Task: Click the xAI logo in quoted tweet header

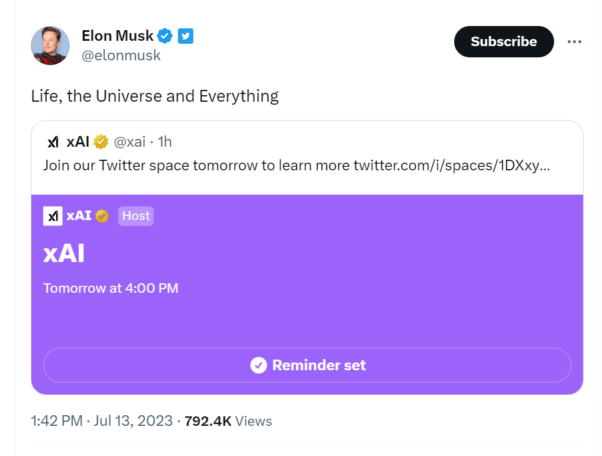Action: click(x=53, y=142)
